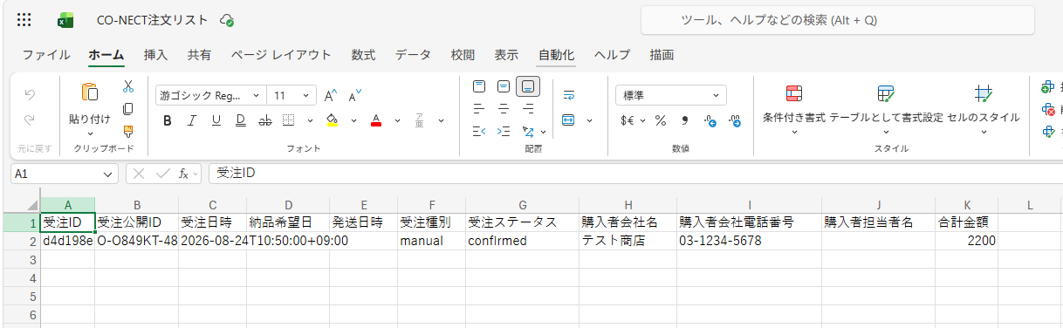Click the accounting currency format icon
This screenshot has width=1063, height=328.
tap(627, 120)
